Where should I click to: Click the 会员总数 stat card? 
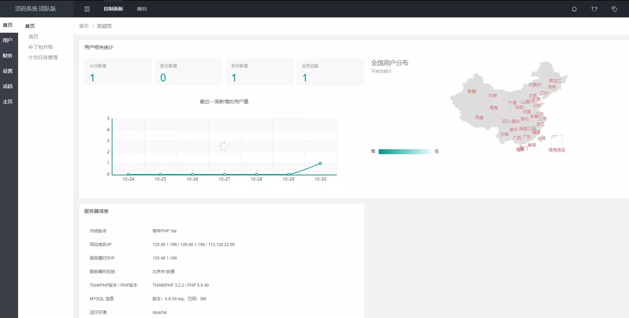pyautogui.click(x=330, y=72)
